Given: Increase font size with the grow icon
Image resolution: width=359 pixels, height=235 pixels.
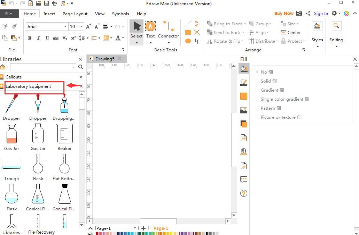Looking at the screenshot, I should (x=88, y=26).
